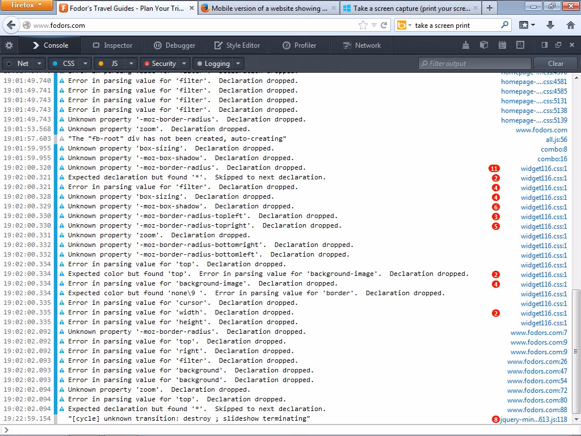Screen dimensions: 581x436
Task: Select the fb-root div message line
Action: point(177,139)
